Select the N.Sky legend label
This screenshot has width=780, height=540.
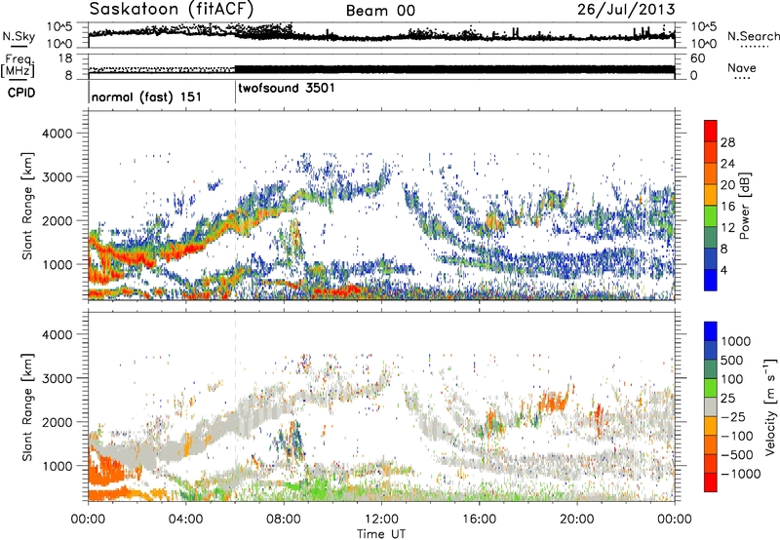(x=19, y=36)
